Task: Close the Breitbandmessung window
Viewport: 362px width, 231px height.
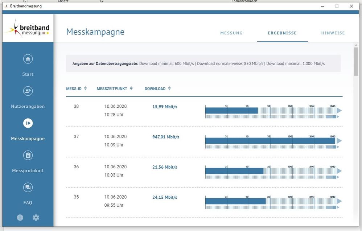Action: (351, 6)
